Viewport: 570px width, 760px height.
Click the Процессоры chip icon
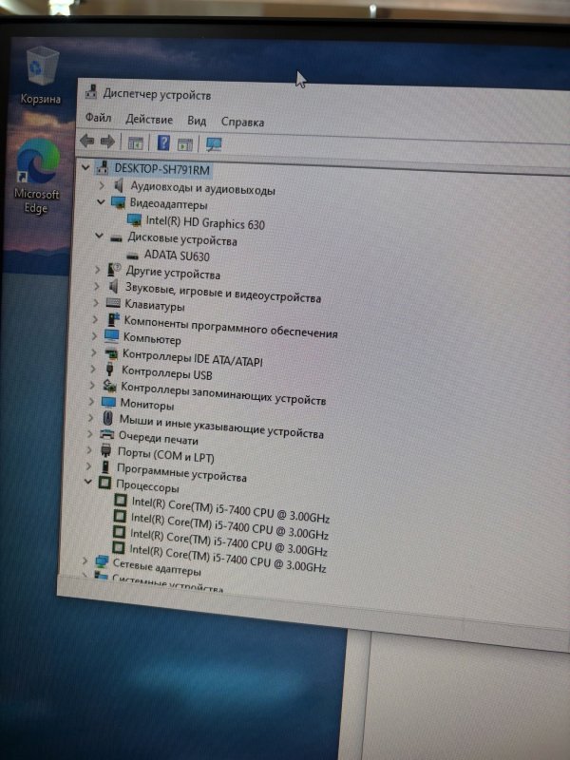tap(104, 483)
